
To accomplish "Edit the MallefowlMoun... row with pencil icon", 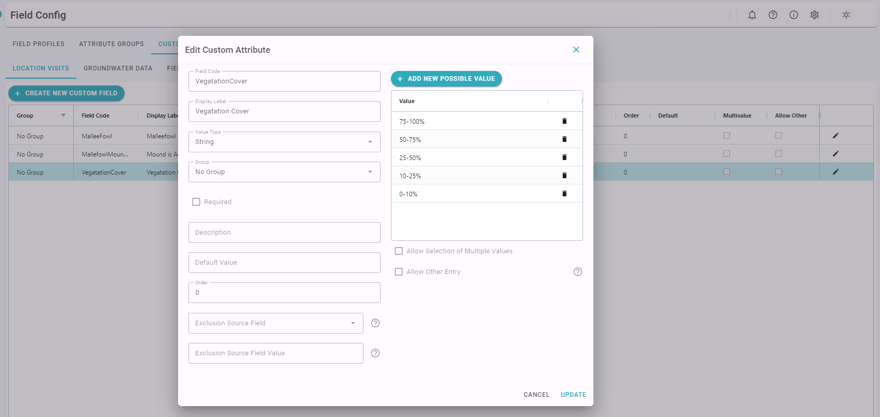I will point(836,154).
